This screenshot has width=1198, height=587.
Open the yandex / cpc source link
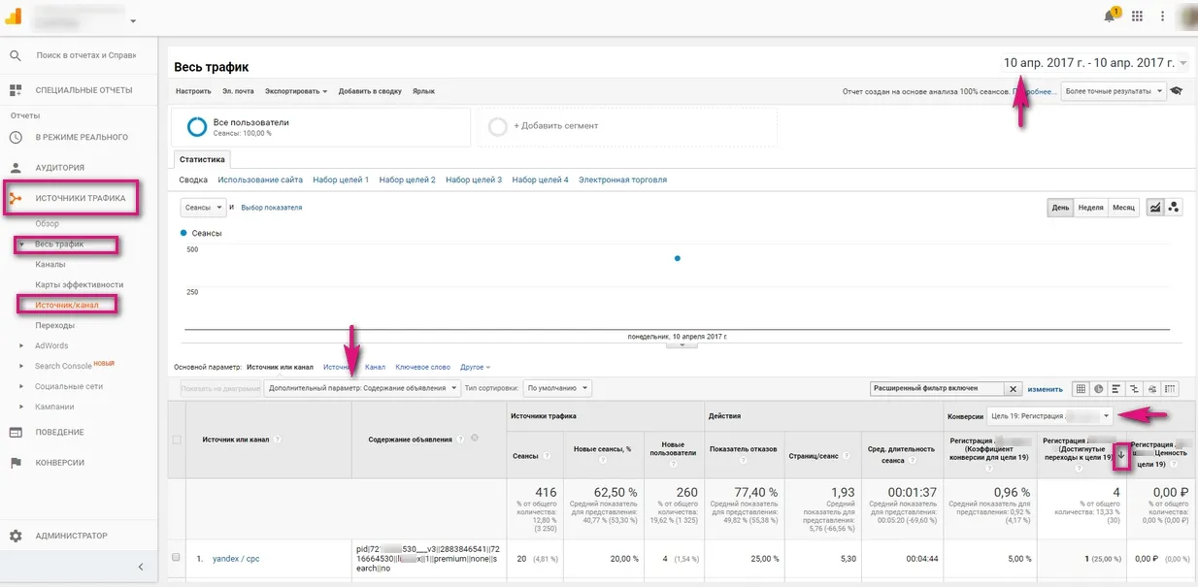point(236,559)
